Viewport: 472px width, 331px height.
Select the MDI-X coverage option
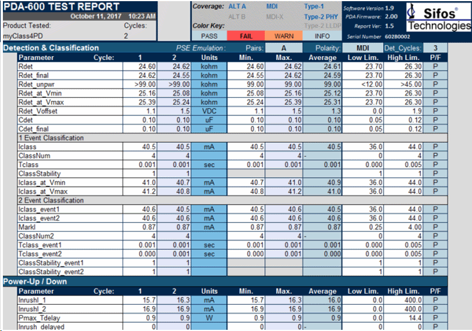pyautogui.click(x=275, y=16)
